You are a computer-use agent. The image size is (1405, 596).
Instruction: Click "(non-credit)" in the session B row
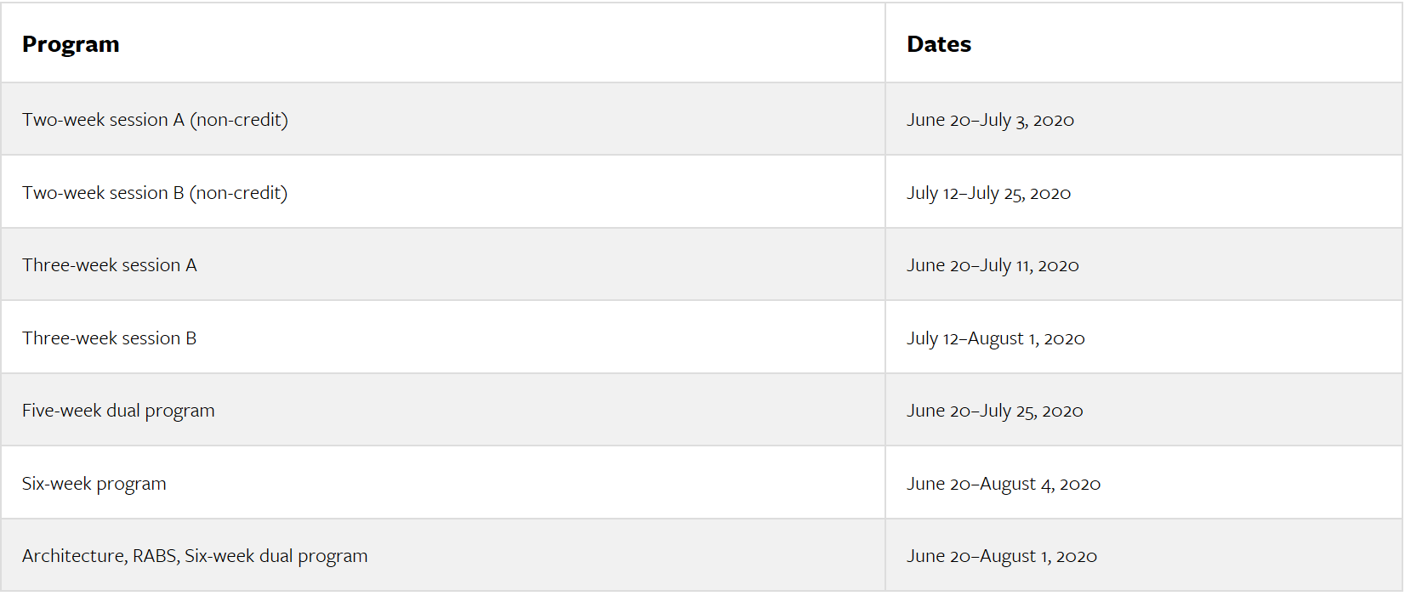tap(238, 193)
